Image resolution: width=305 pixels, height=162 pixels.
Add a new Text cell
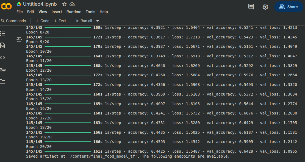pyautogui.click(x=60, y=21)
